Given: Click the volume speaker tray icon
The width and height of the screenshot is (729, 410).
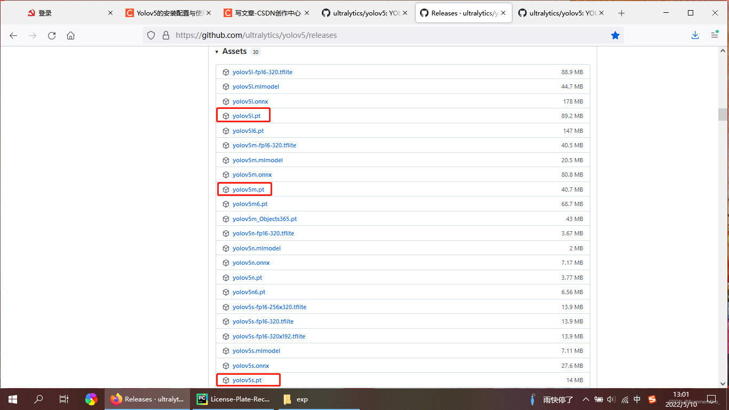Looking at the screenshot, I should tap(611, 399).
